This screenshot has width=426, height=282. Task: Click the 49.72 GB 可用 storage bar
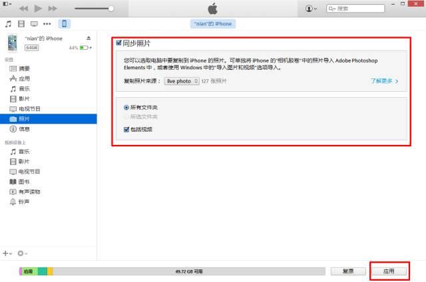tap(189, 271)
